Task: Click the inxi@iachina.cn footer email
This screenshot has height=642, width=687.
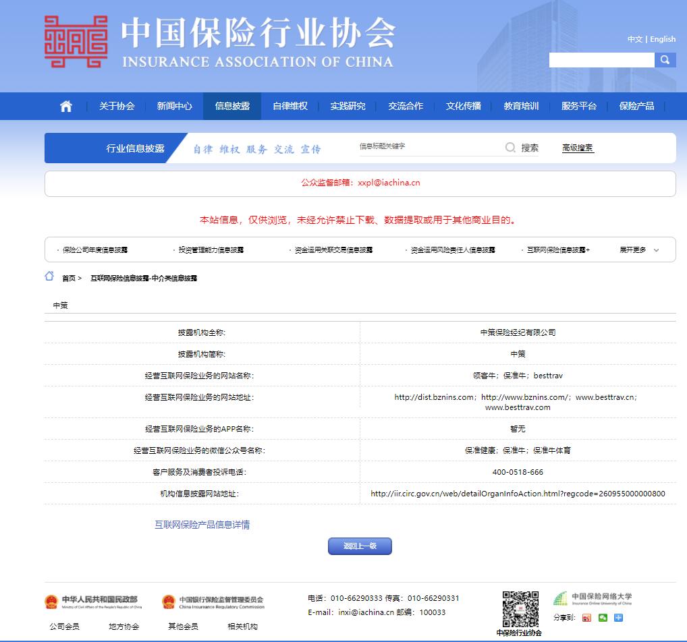Action: coord(366,612)
